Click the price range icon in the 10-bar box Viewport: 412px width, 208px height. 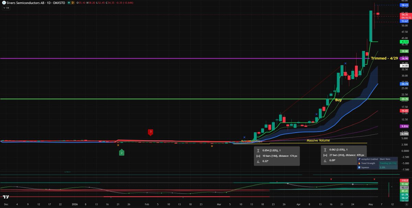pos(258,150)
